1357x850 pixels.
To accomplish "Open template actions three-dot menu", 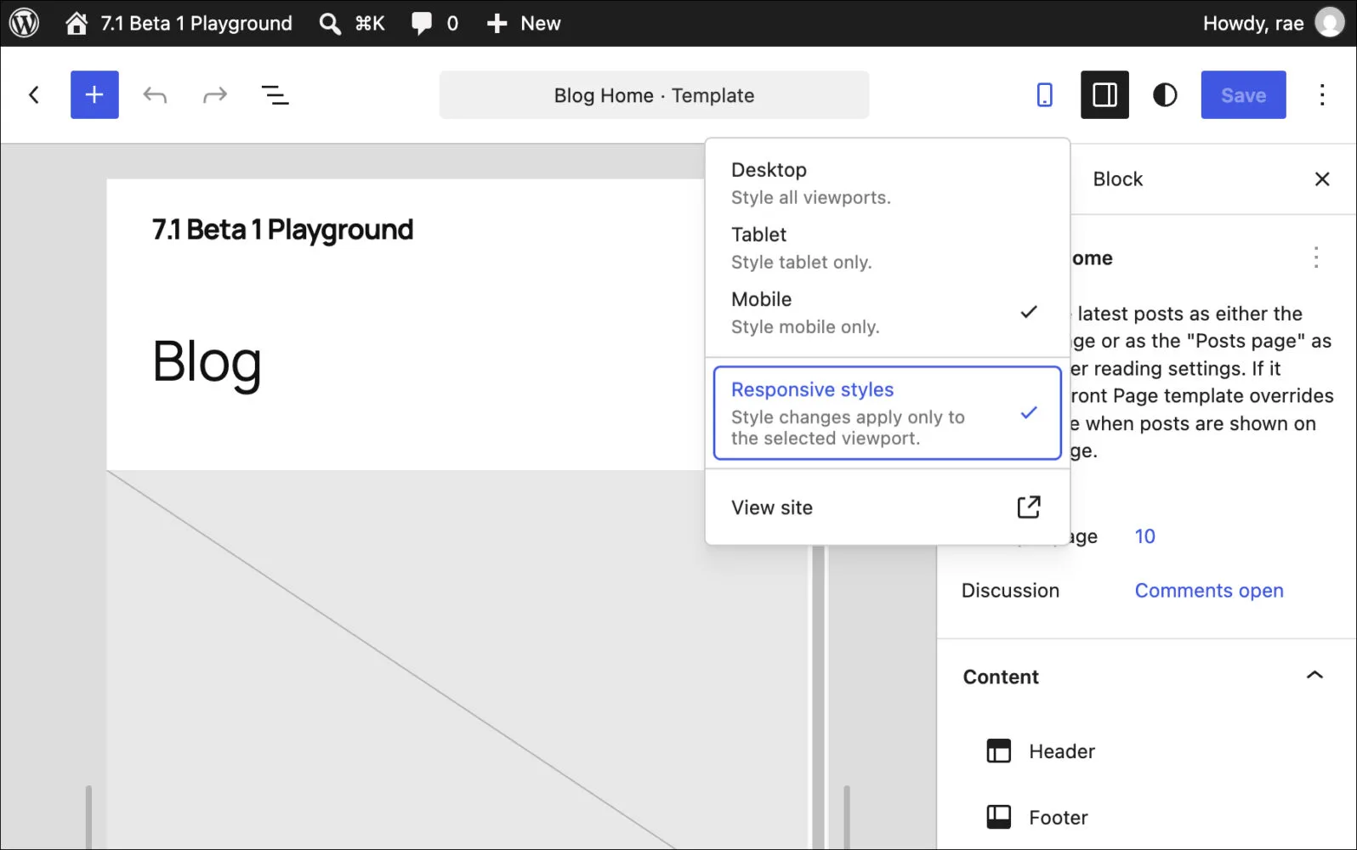I will tap(1316, 258).
